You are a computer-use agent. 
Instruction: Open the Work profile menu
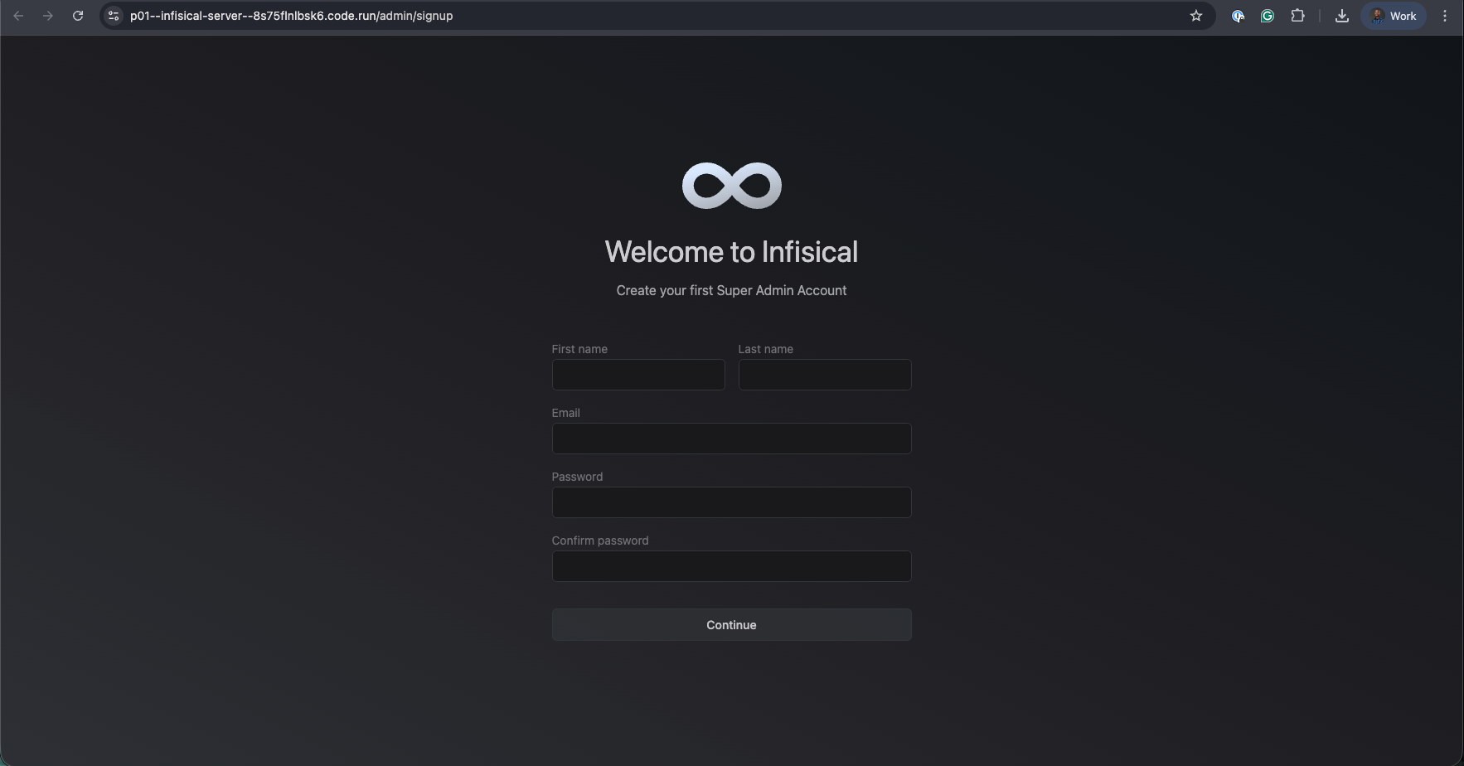coord(1394,16)
